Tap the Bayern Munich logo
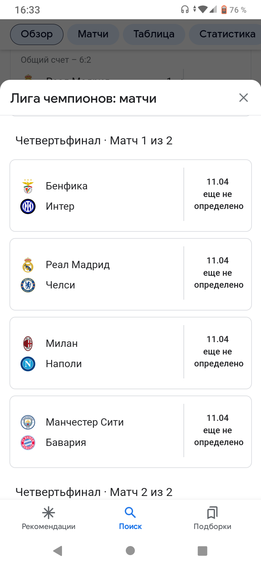 28,443
